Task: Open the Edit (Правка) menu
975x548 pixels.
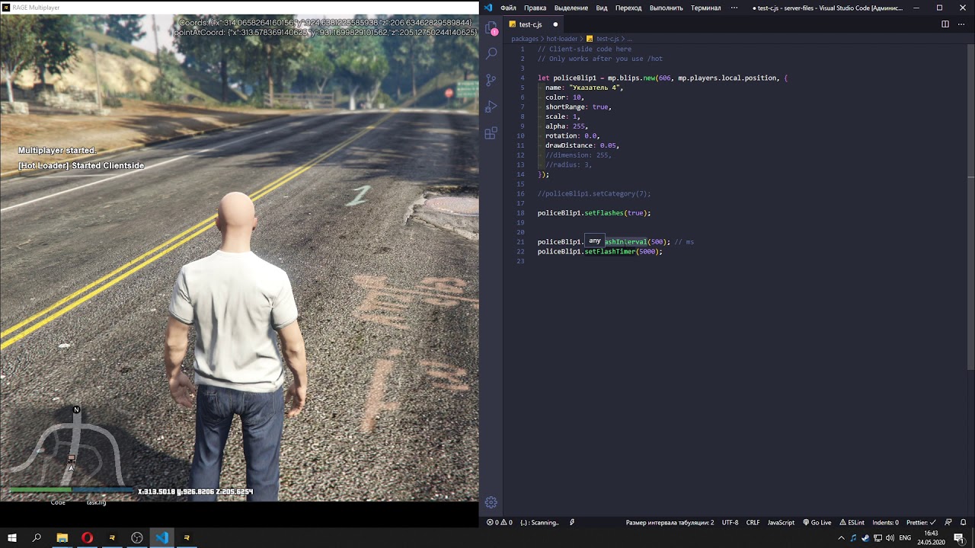Action: tap(535, 8)
